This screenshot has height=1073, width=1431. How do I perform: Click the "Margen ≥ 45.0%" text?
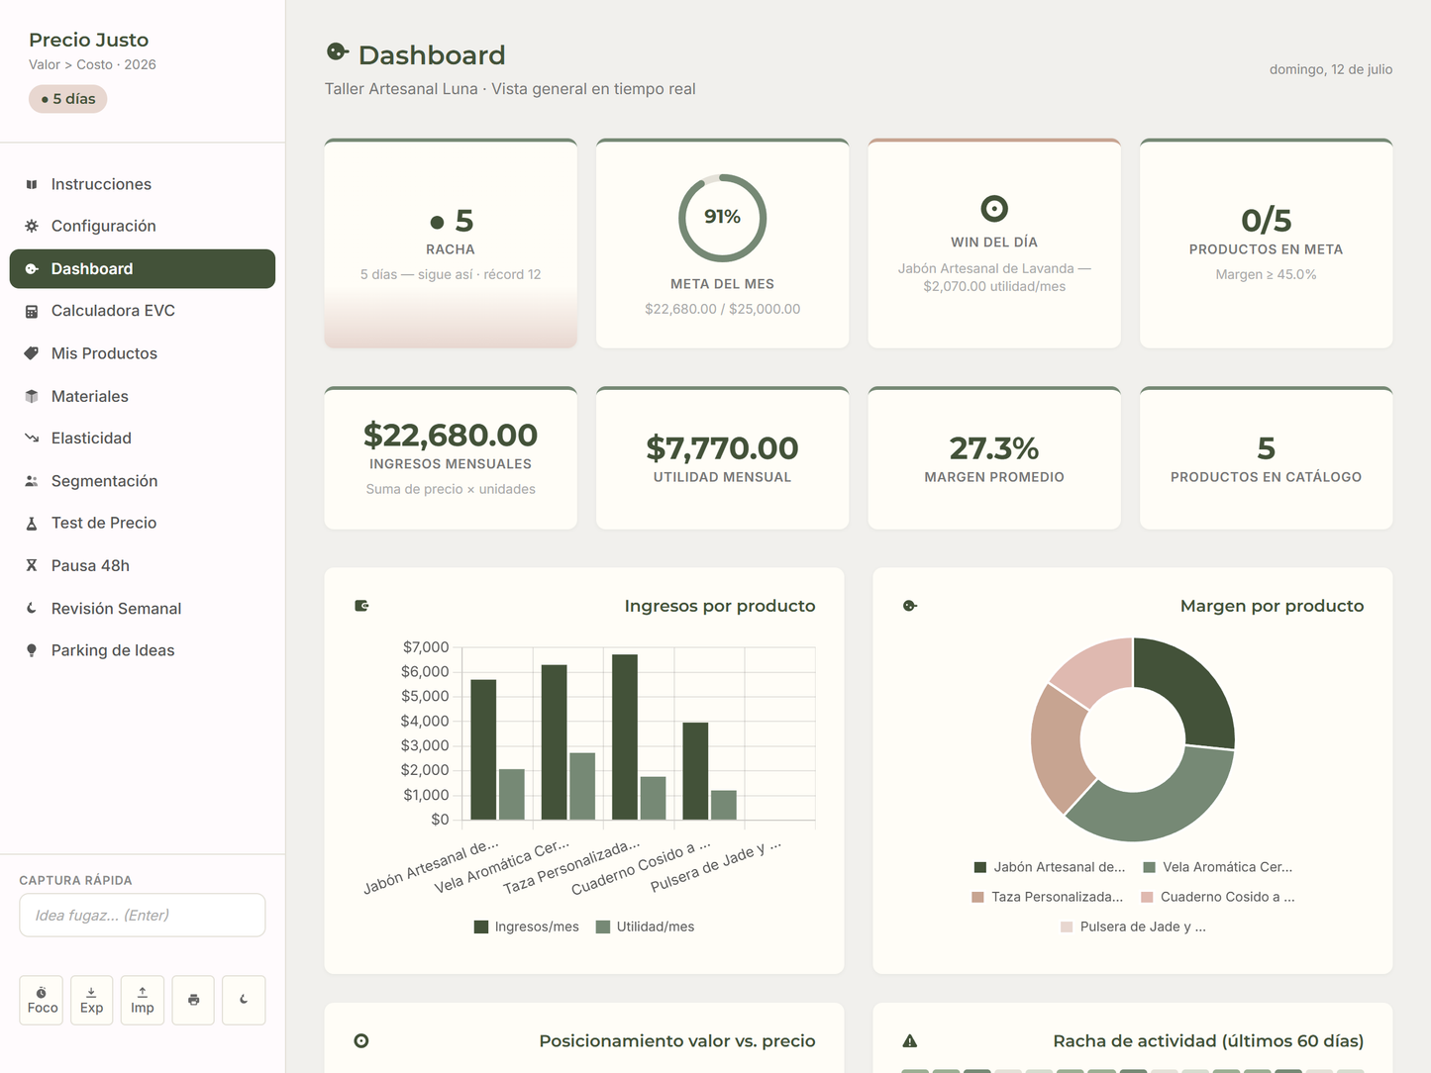tap(1266, 274)
